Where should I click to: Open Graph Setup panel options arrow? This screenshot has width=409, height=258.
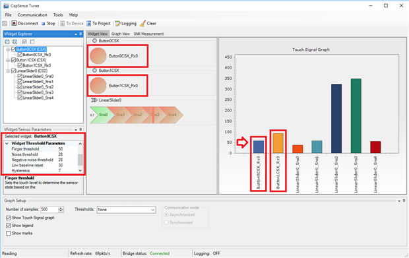[399, 201]
